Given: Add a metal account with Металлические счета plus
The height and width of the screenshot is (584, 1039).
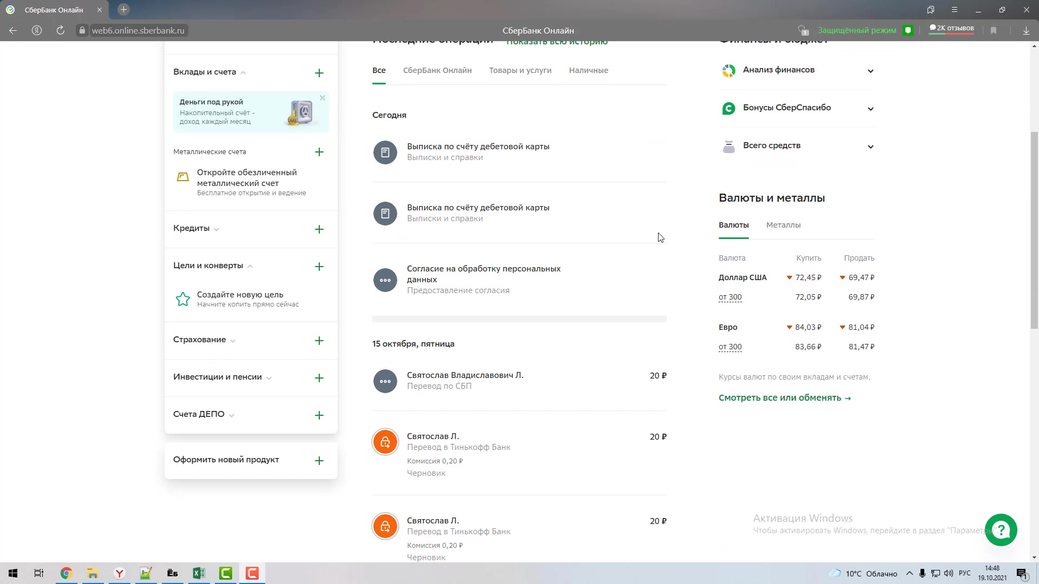Looking at the screenshot, I should click(319, 152).
